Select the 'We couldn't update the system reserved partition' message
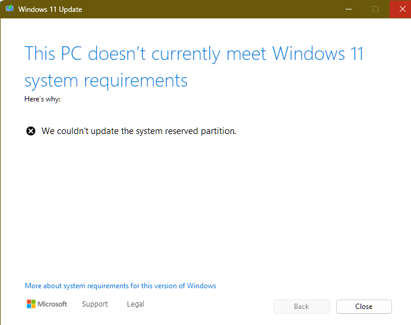This screenshot has height=325, width=411. point(139,131)
